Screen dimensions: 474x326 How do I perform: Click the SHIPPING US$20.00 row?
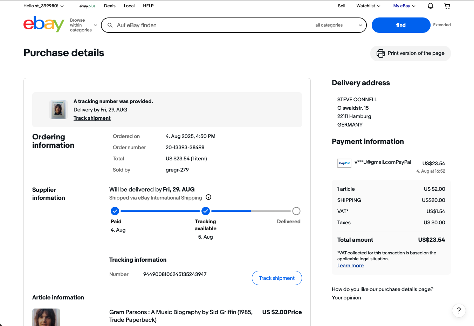tap(391, 200)
